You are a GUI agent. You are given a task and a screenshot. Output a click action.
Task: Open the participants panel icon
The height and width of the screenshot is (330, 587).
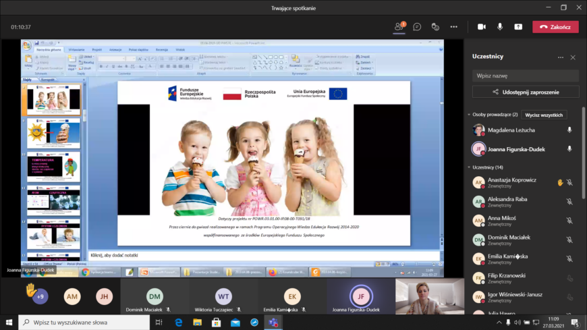399,27
